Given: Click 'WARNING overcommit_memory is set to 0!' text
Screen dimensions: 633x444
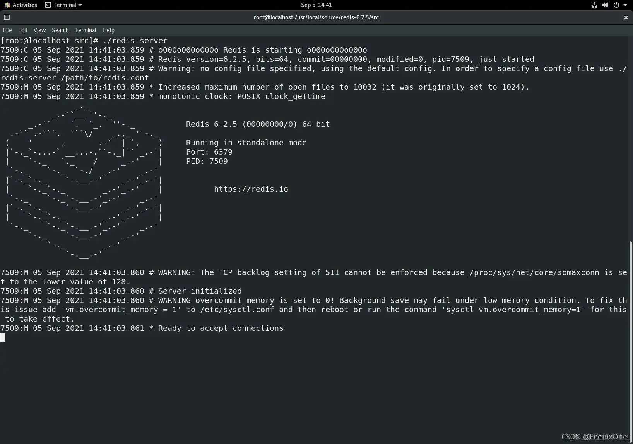Looking at the screenshot, I should point(246,300).
